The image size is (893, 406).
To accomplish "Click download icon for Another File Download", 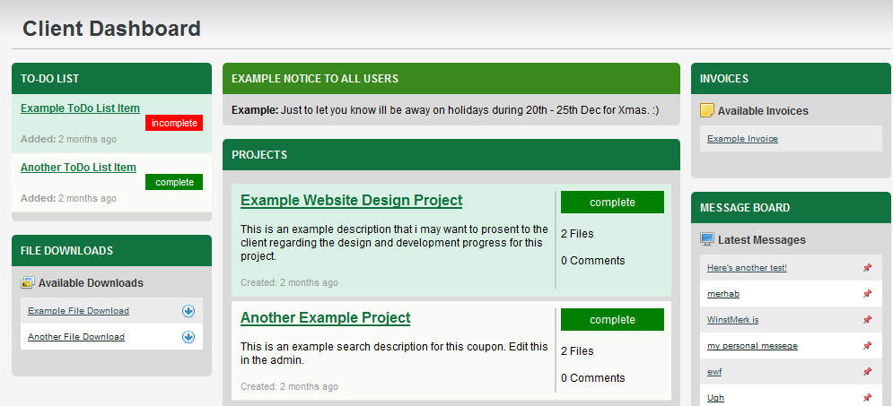I will pos(188,337).
